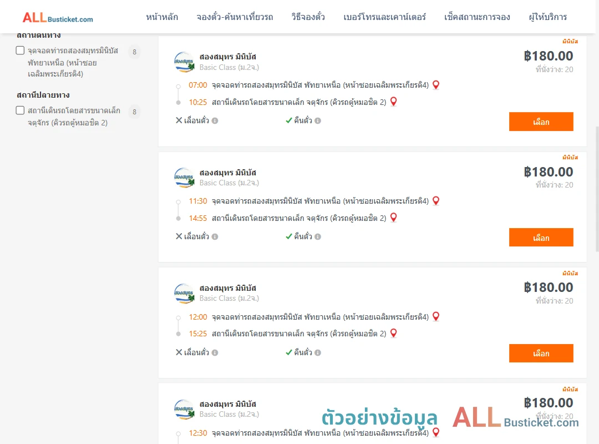
Task: Click the 15:25 arrival time
Action: click(x=198, y=334)
